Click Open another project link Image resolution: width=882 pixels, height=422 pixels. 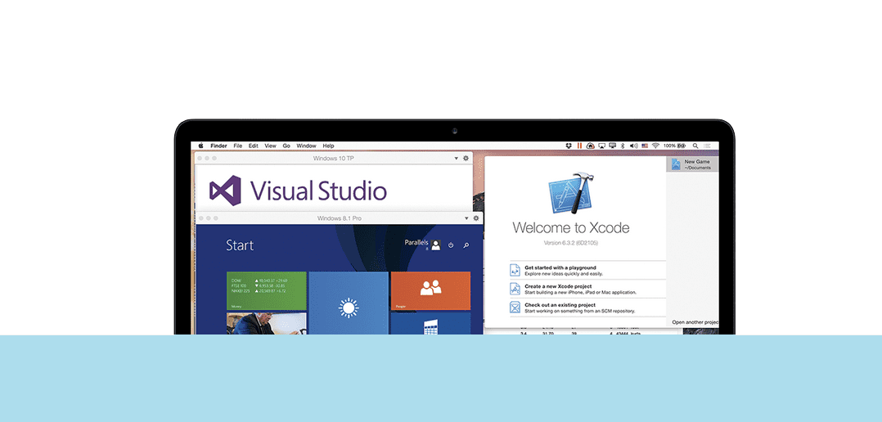(695, 322)
